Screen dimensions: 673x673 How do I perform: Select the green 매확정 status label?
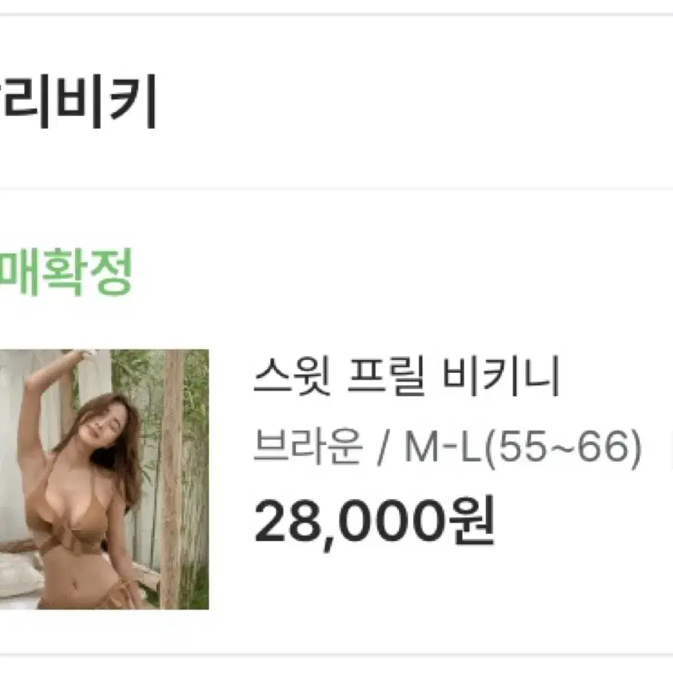click(x=66, y=272)
